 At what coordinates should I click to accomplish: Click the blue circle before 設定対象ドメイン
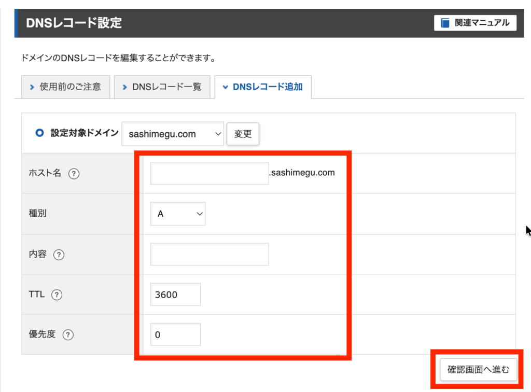click(x=39, y=133)
